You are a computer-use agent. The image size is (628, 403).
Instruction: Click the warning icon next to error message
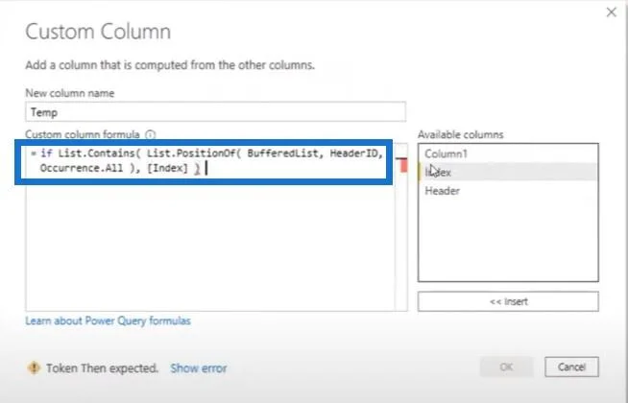coord(34,367)
